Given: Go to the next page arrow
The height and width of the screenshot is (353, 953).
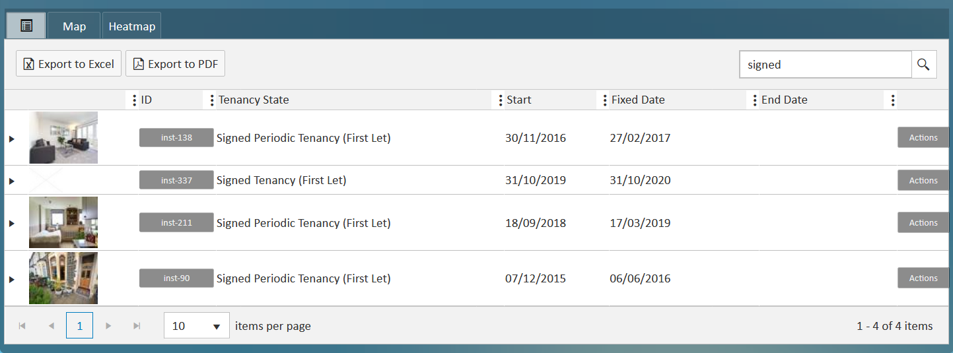Looking at the screenshot, I should click(x=109, y=326).
